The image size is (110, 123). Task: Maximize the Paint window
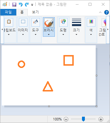pos(90,4)
